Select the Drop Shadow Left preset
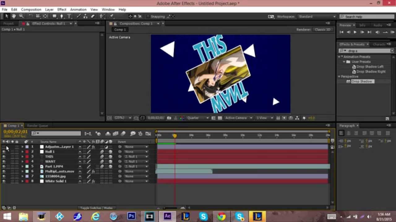Viewport: 396px width, 222px height. click(370, 67)
